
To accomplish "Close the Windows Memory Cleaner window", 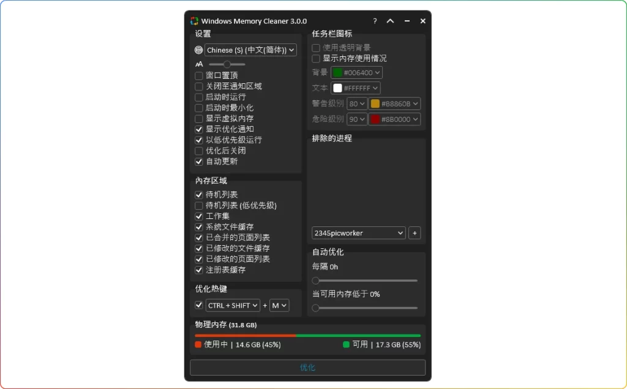I will click(x=422, y=21).
